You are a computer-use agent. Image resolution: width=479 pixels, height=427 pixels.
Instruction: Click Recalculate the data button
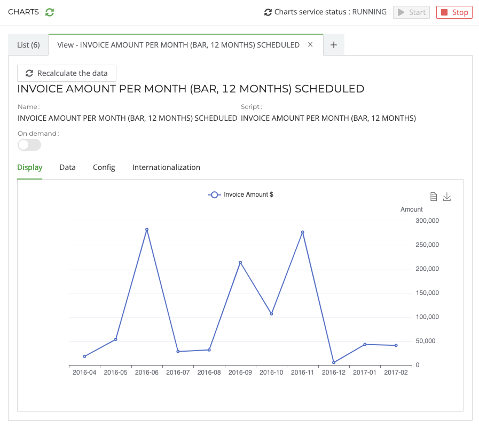[x=67, y=73]
